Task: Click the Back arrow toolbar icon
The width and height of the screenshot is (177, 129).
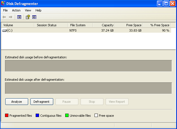Action: [4, 17]
